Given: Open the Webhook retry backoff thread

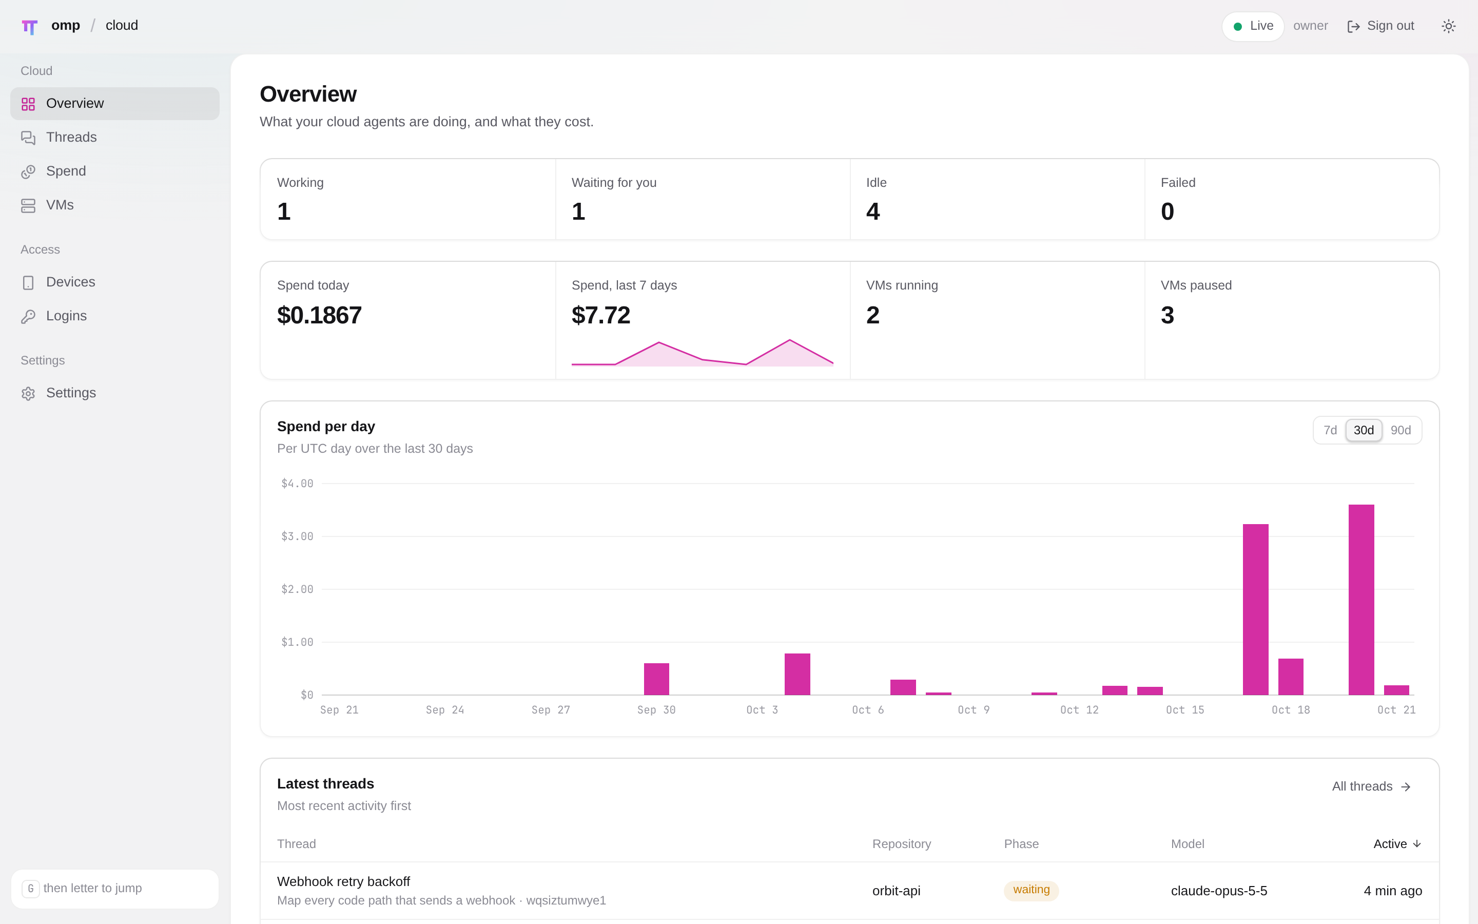Looking at the screenshot, I should click(x=343, y=882).
